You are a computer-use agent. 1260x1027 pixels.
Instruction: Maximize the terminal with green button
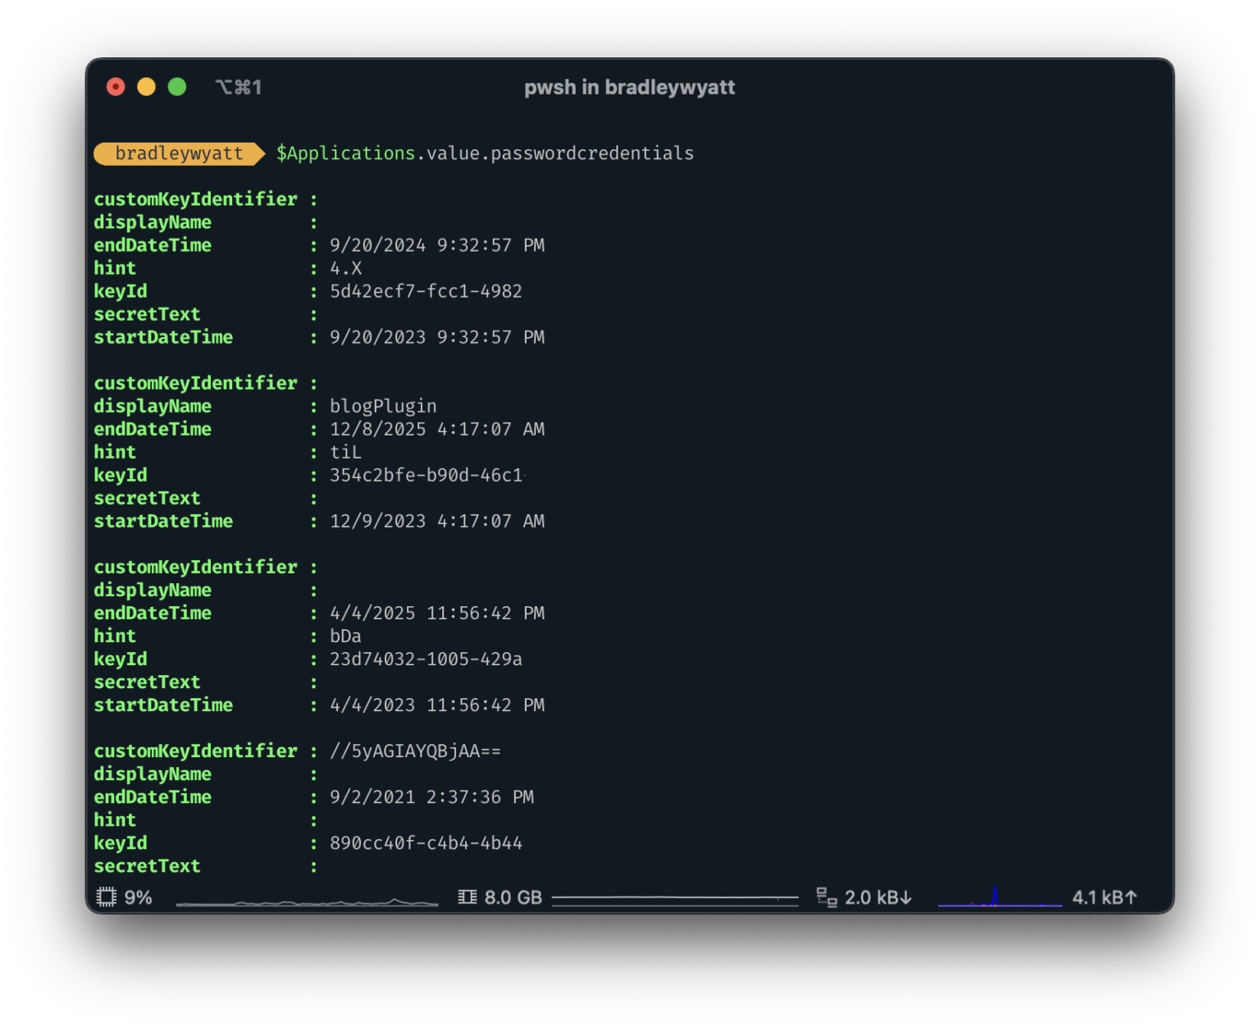177,87
